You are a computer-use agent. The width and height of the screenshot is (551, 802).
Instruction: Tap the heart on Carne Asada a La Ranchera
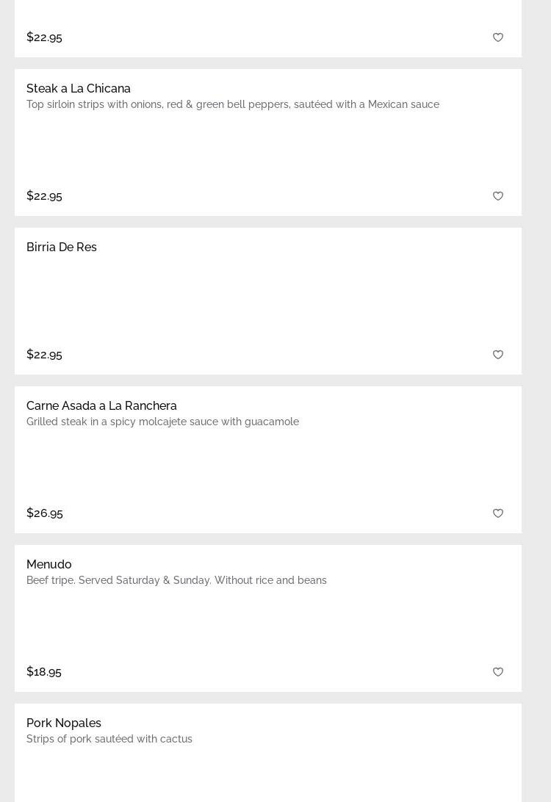(498, 513)
